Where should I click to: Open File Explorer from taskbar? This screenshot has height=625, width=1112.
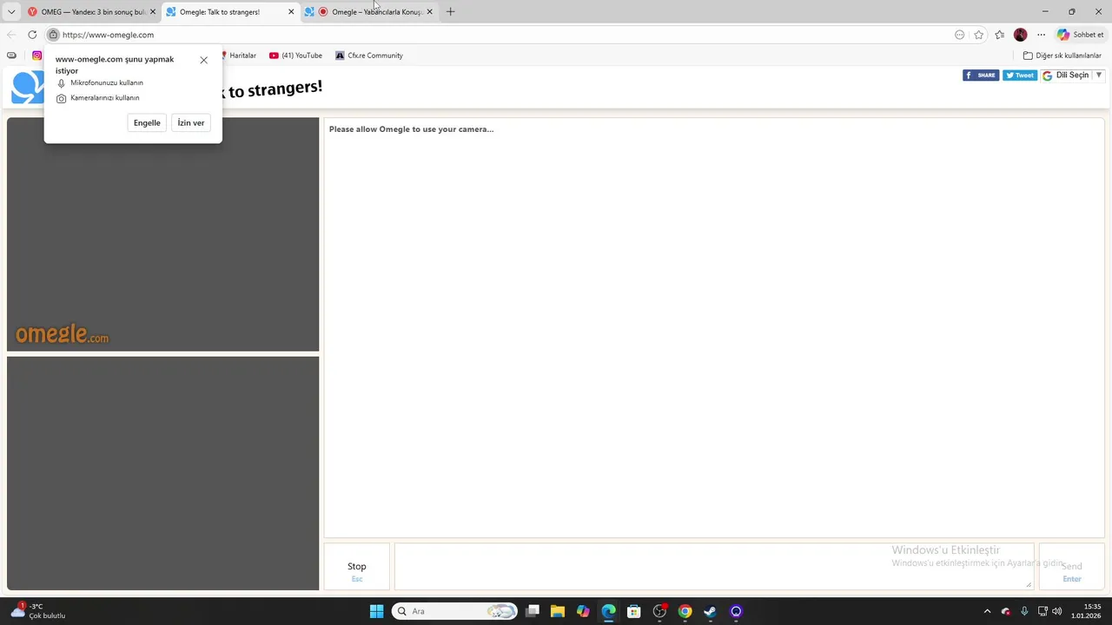(x=558, y=611)
